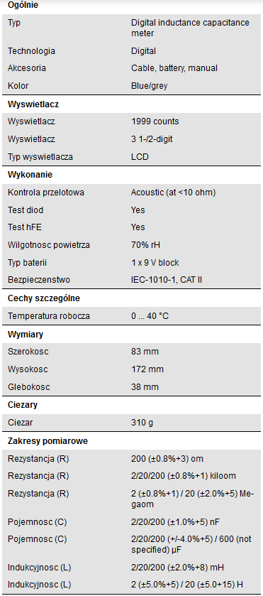This screenshot has height=596, width=263.
Task: Select the '310 g' weight value
Action: 142,423
